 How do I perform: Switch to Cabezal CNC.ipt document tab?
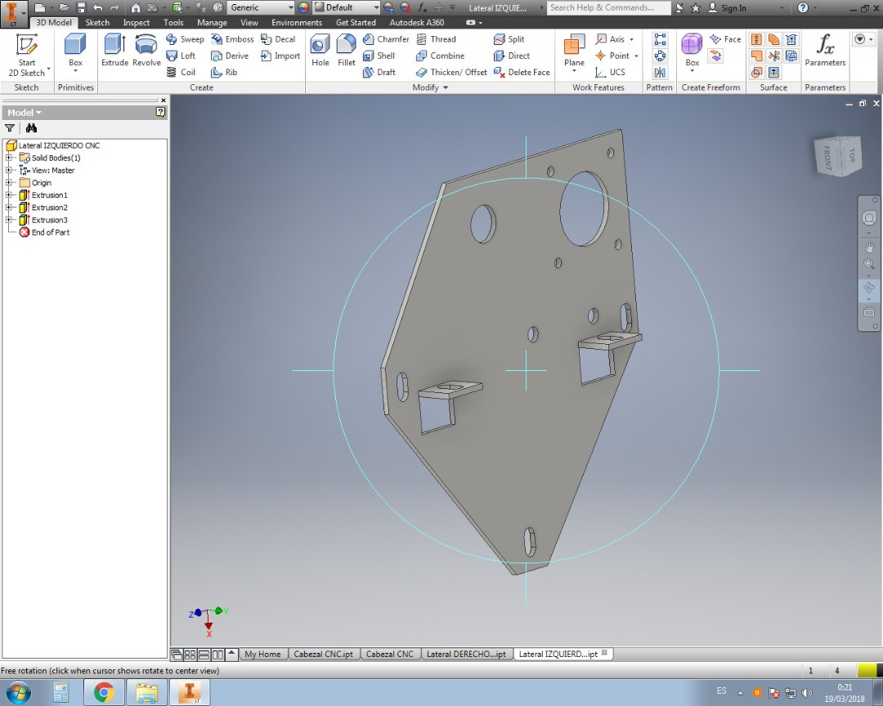click(323, 655)
